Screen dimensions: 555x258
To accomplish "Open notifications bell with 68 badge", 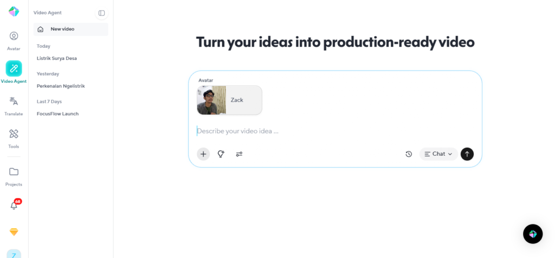I will point(14,205).
